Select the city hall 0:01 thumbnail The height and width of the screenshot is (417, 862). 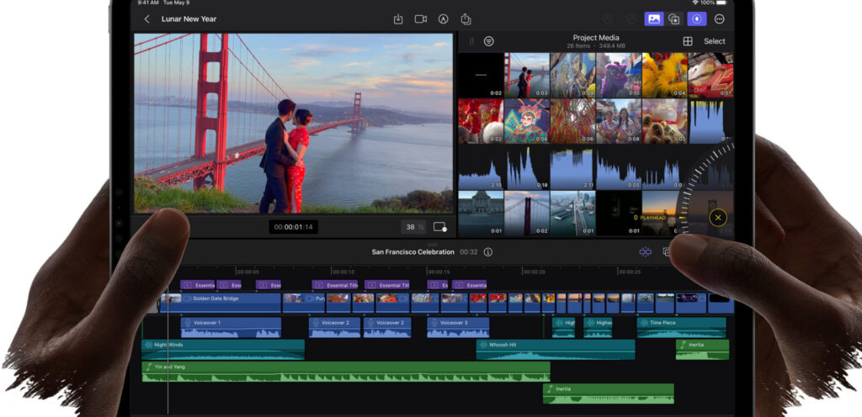click(481, 214)
